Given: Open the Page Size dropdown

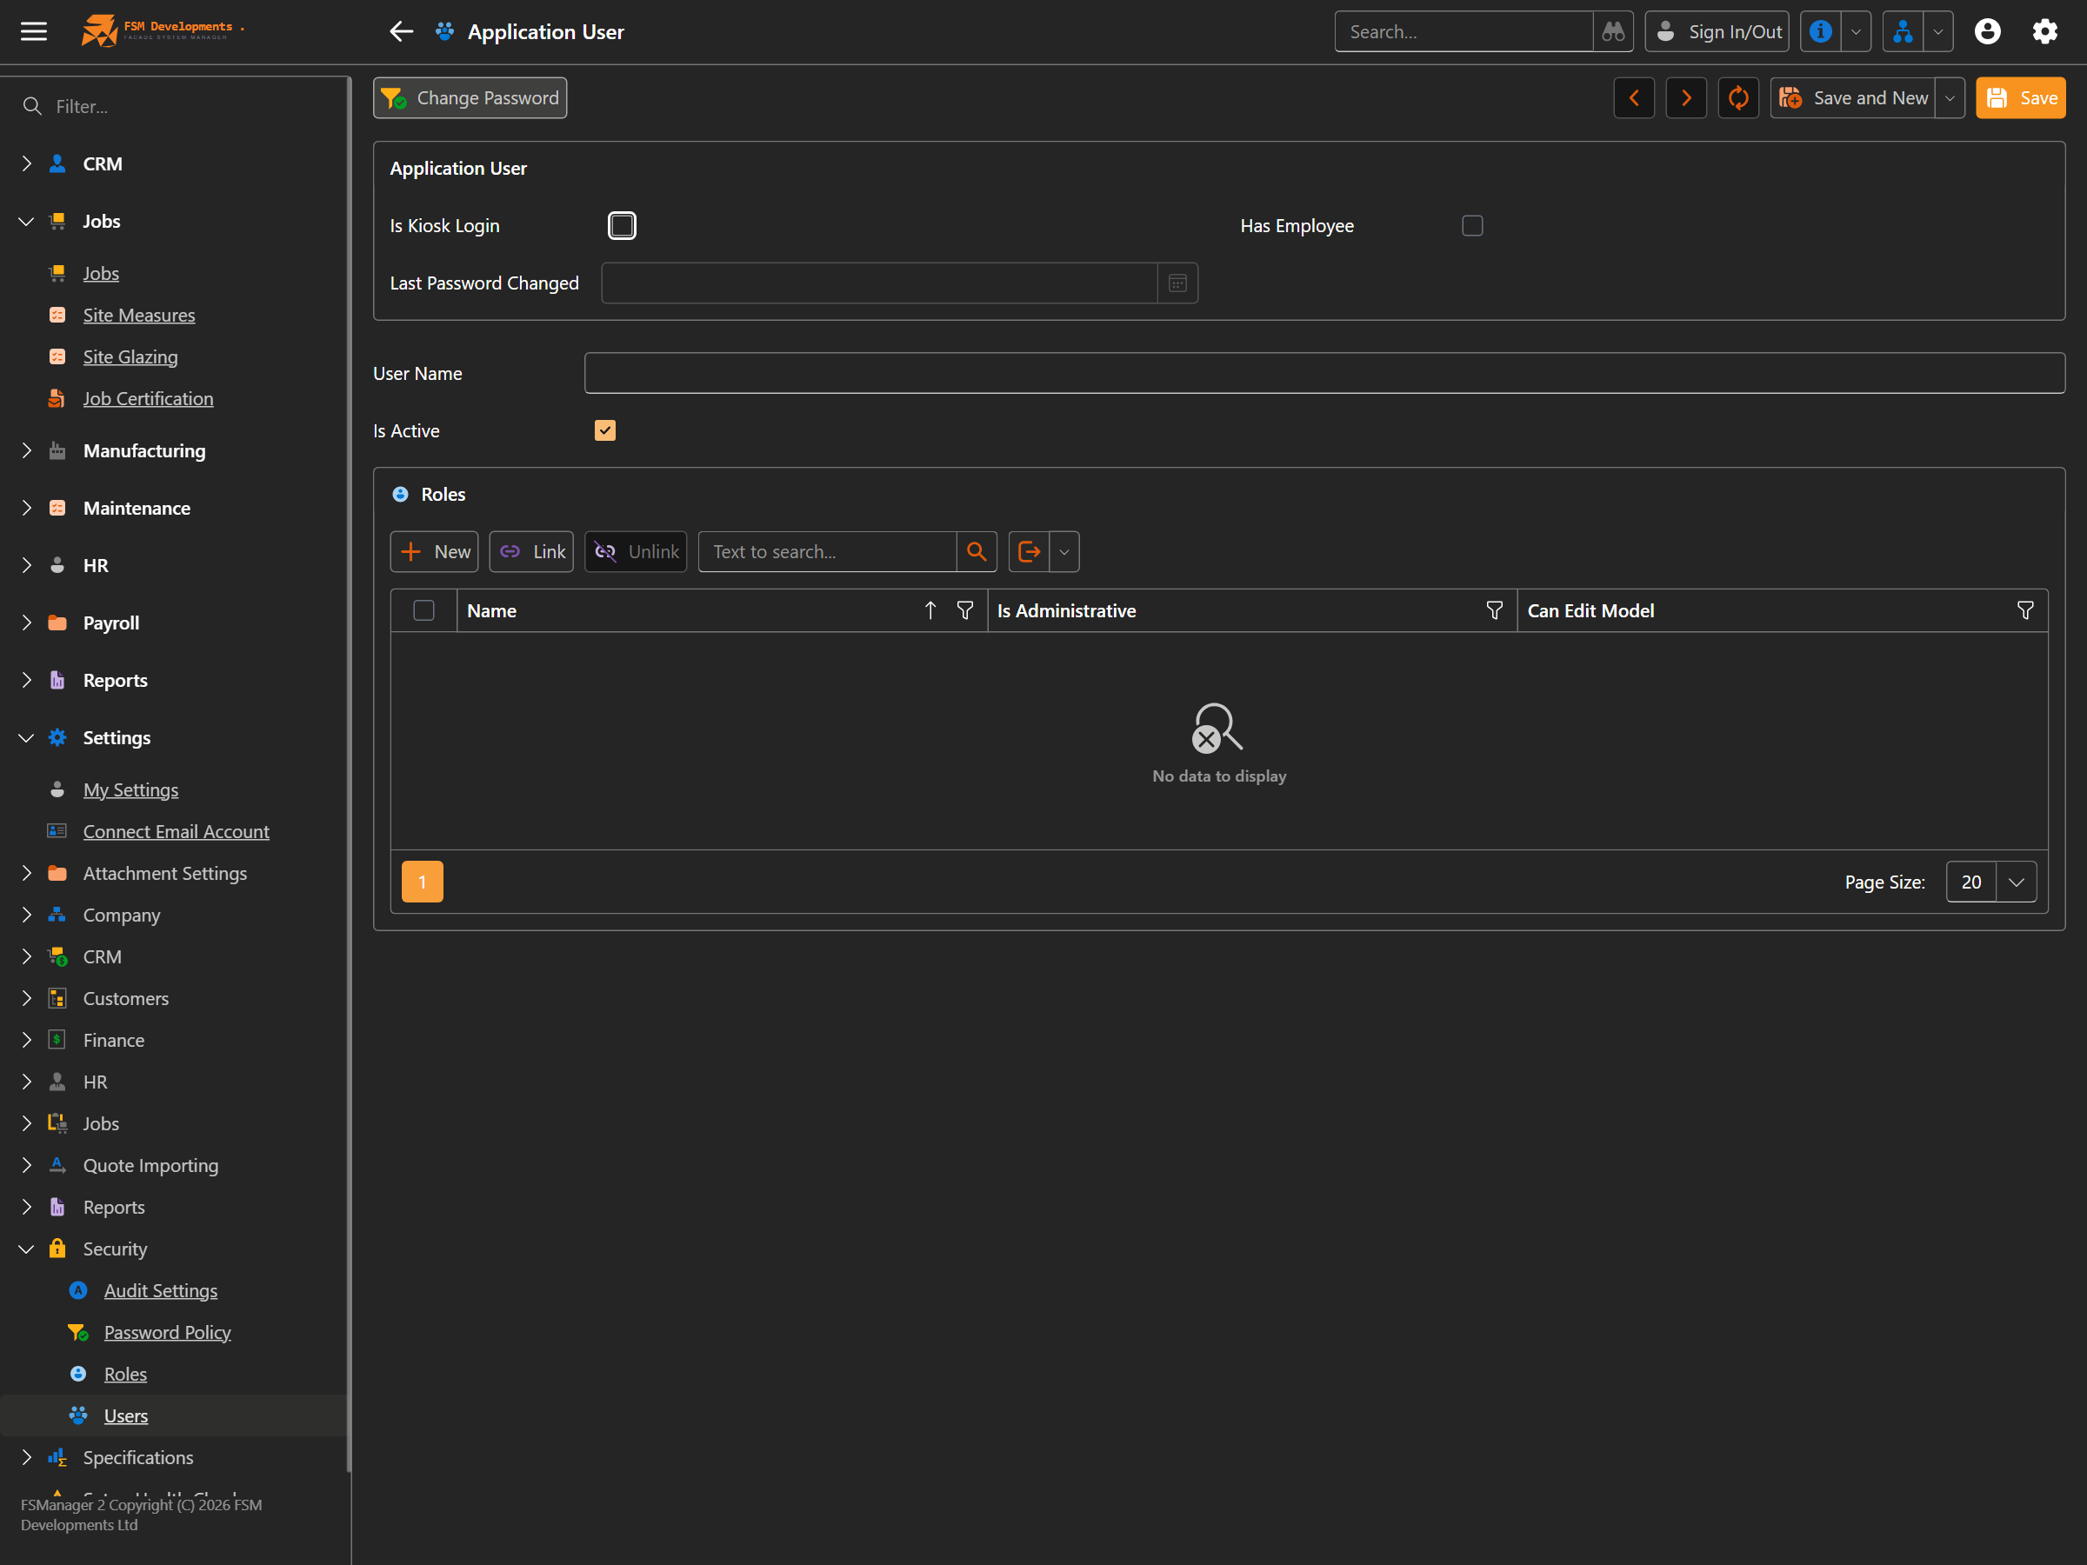Looking at the screenshot, I should 2016,882.
